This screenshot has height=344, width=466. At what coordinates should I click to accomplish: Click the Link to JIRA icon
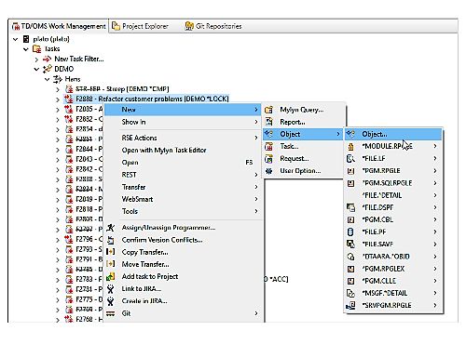111,289
